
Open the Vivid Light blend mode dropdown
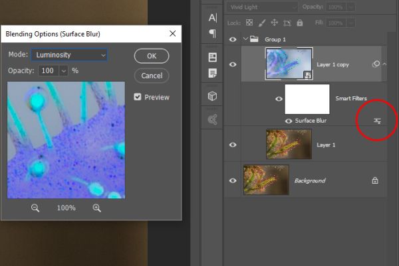click(x=262, y=7)
